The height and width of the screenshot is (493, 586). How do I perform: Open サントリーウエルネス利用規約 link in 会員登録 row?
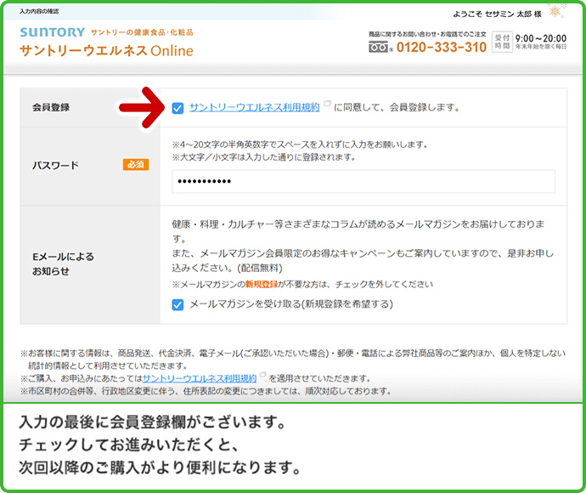coord(255,107)
